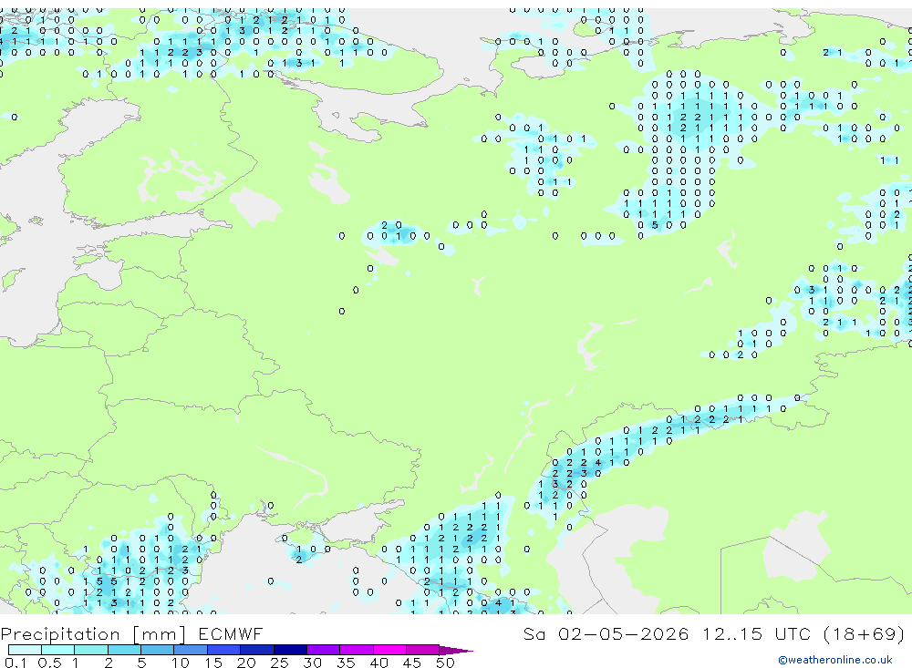Click the 'Sa 02-05-2026' date text
Image resolution: width=912 pixels, height=668 pixels.
[x=606, y=633]
